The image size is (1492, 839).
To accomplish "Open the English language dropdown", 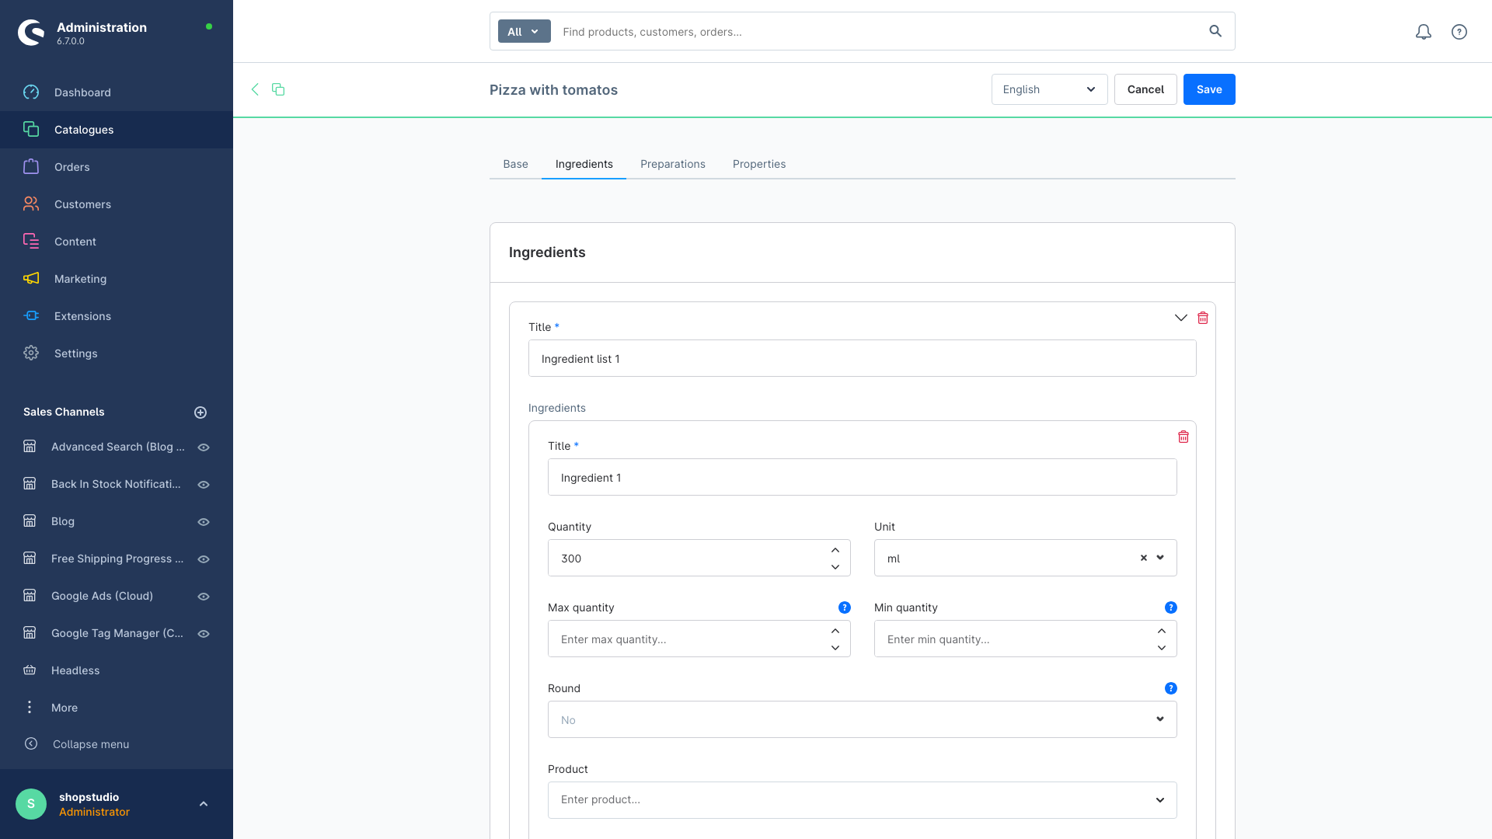I will click(1049, 89).
